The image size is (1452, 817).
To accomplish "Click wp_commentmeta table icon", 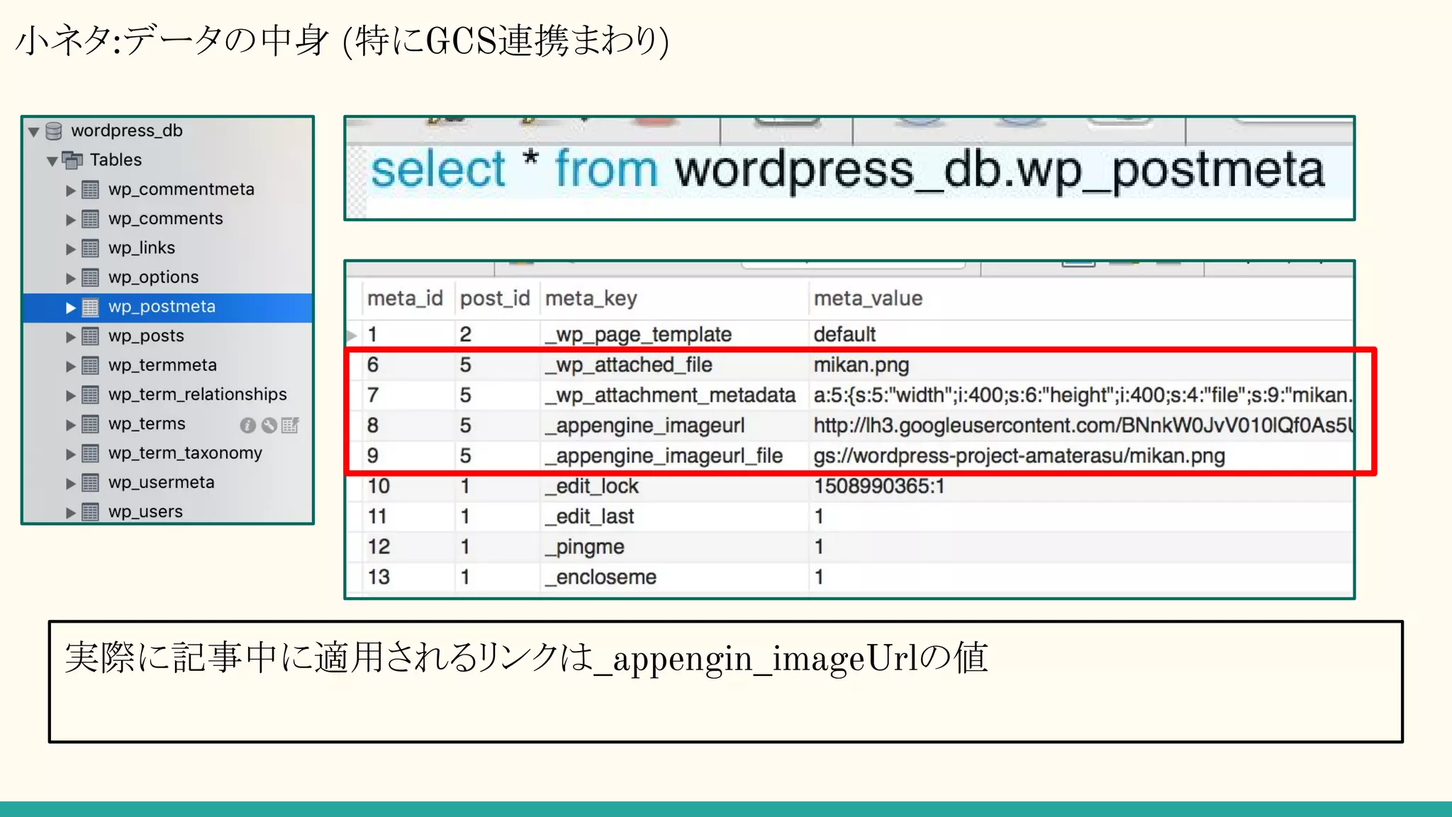I will 90,190.
